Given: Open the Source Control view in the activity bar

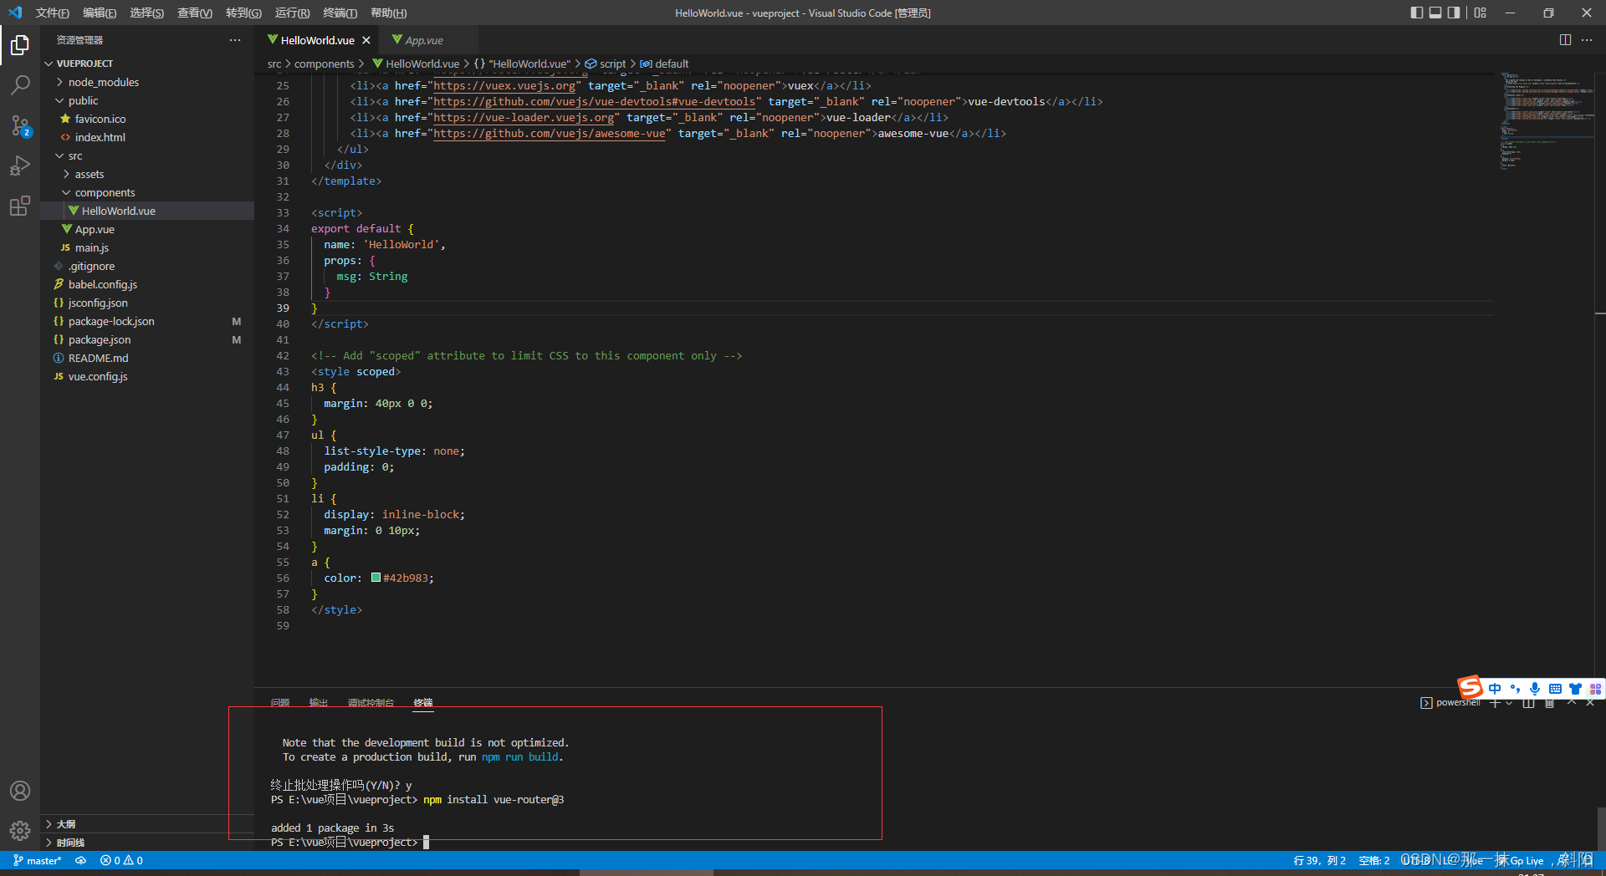Looking at the screenshot, I should tap(20, 125).
